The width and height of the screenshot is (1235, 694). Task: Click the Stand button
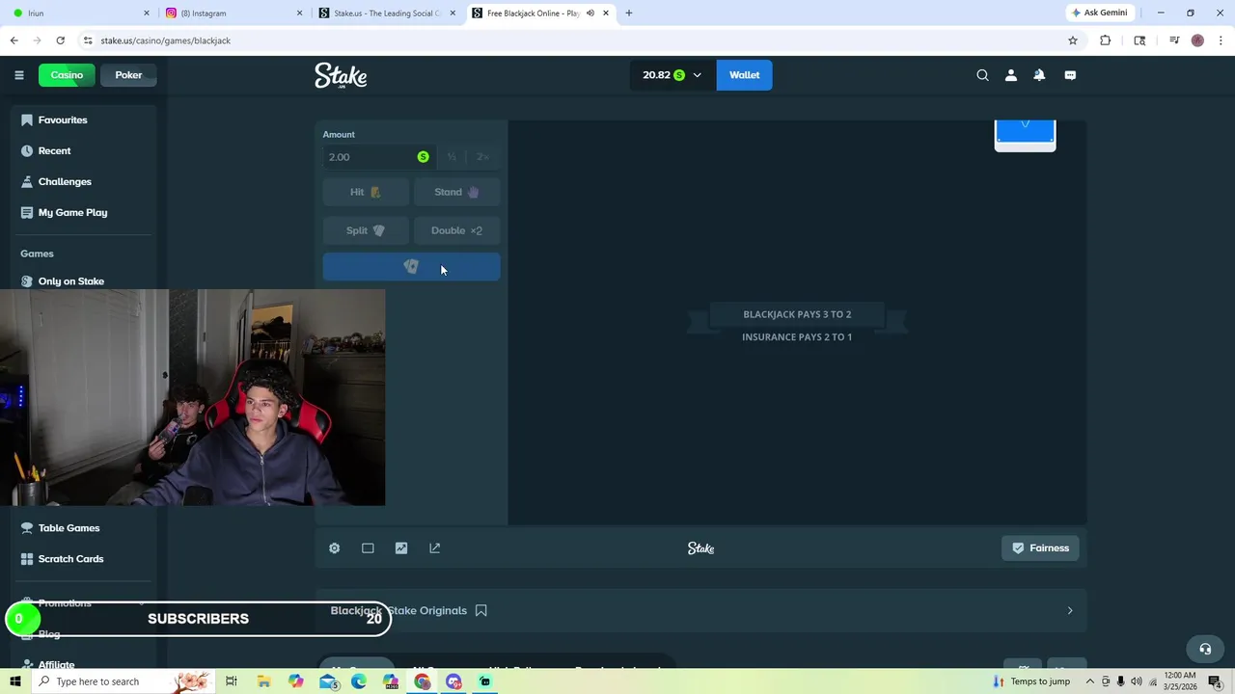[456, 192]
